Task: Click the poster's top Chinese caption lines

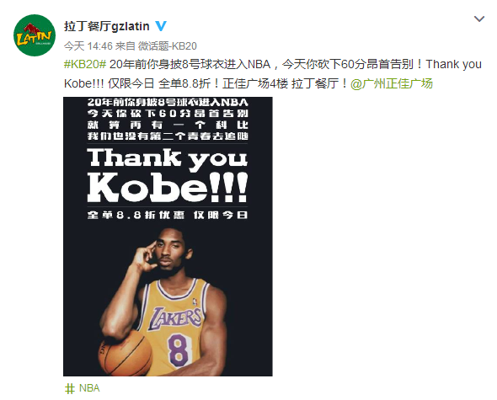Action: point(168,120)
